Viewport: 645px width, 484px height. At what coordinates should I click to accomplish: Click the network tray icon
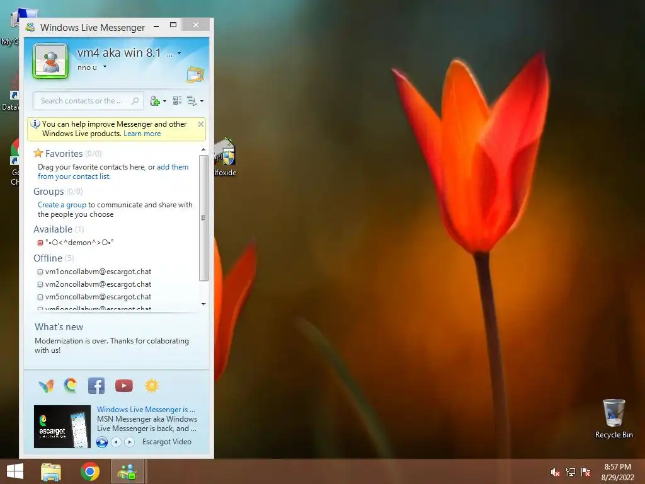[571, 472]
